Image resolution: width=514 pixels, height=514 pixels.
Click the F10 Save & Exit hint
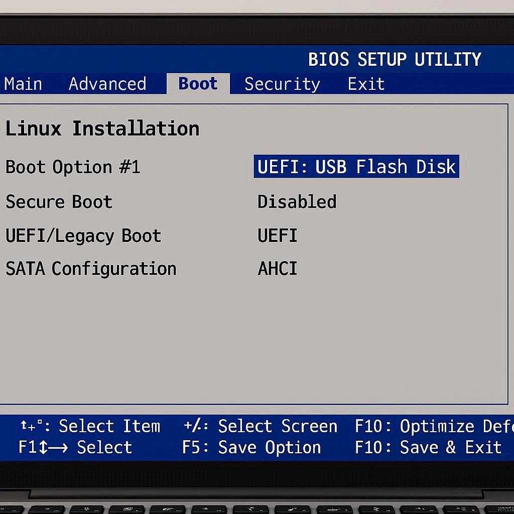click(428, 447)
